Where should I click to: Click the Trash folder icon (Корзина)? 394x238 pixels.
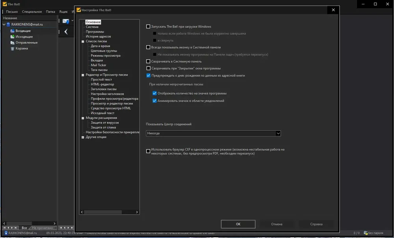(x=12, y=48)
